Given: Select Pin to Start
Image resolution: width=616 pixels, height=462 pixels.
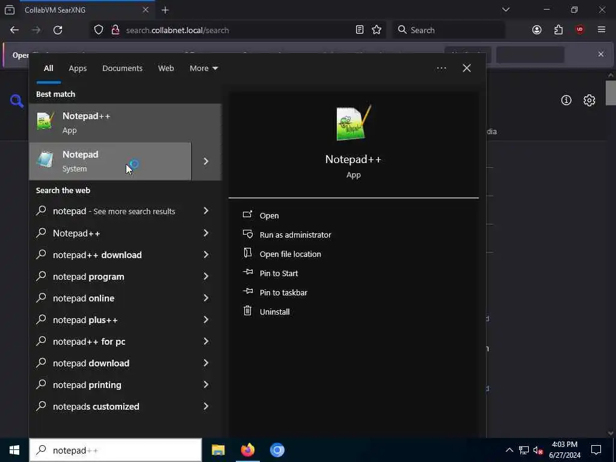Looking at the screenshot, I should (x=279, y=273).
